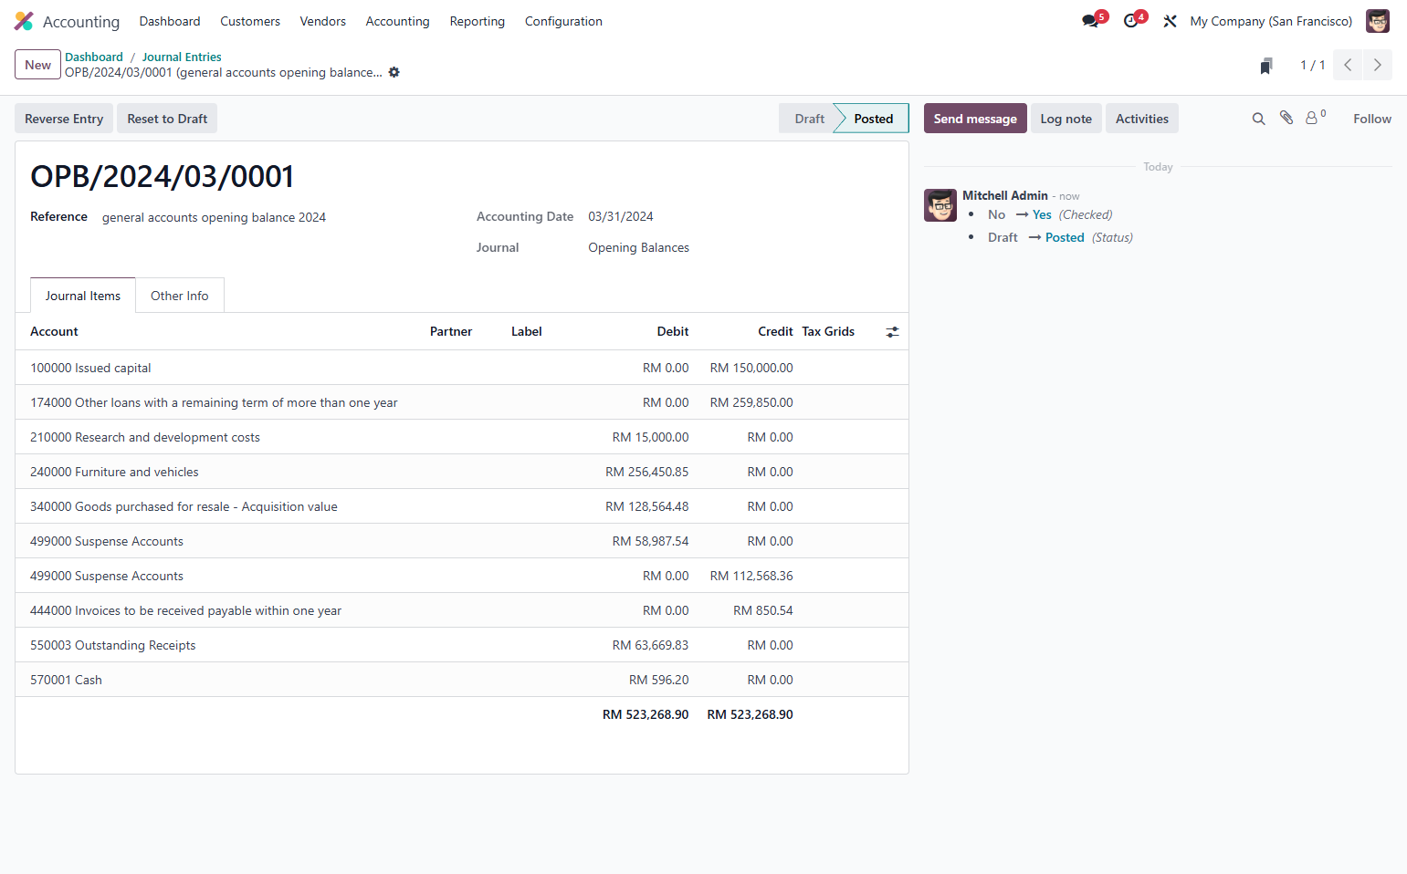
Task: Open the conversations messages icon
Action: [1090, 21]
